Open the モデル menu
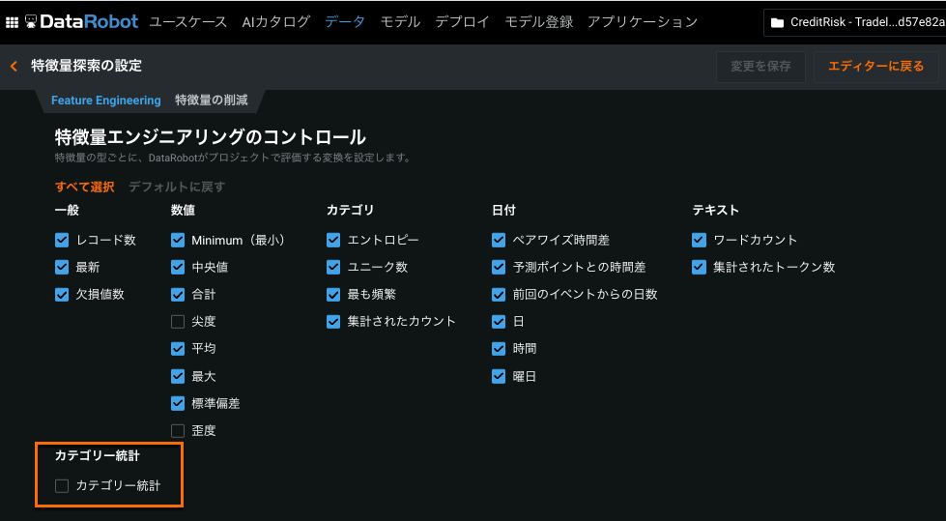Viewport: 946px width, 521px height. pyautogui.click(x=400, y=21)
